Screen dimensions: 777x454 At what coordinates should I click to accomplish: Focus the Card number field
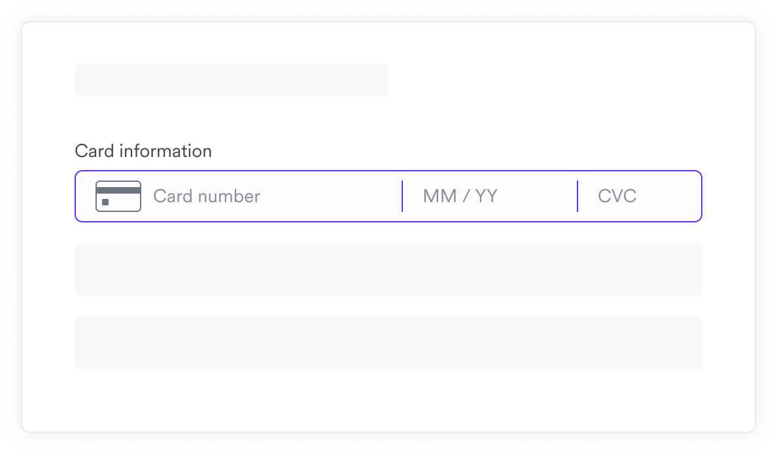click(x=275, y=196)
